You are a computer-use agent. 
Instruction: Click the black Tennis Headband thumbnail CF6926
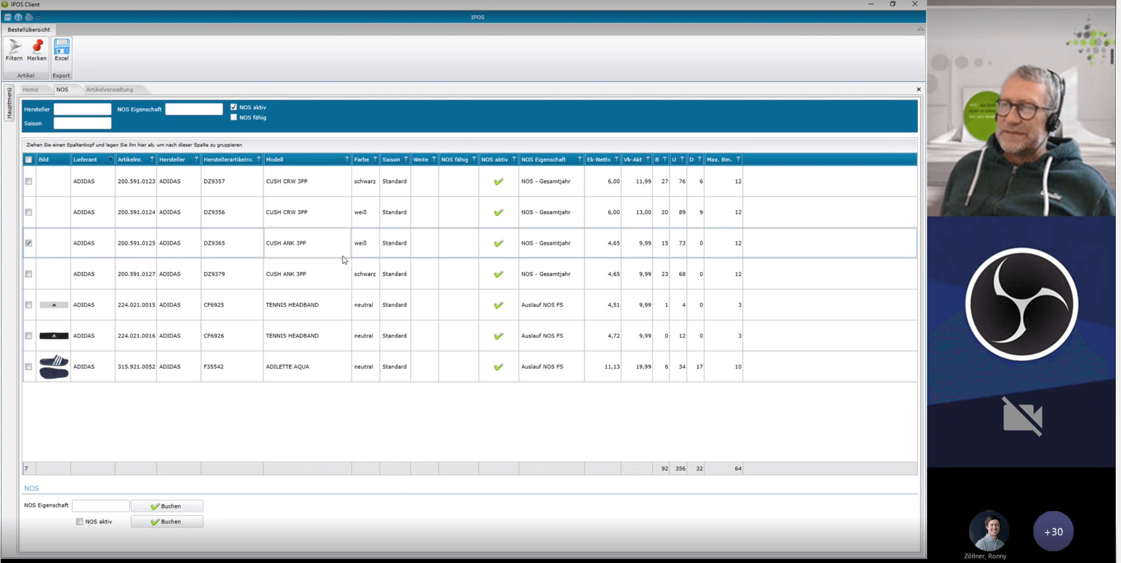coord(54,336)
